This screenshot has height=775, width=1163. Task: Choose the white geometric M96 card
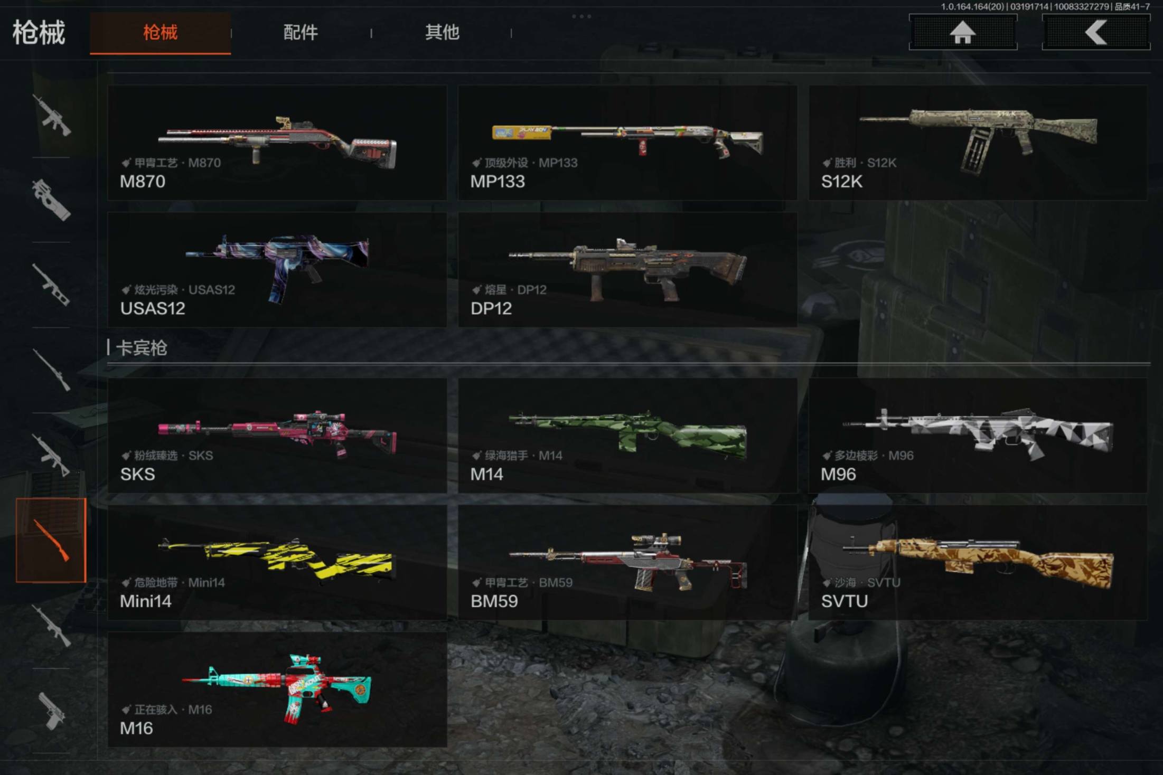[978, 436]
